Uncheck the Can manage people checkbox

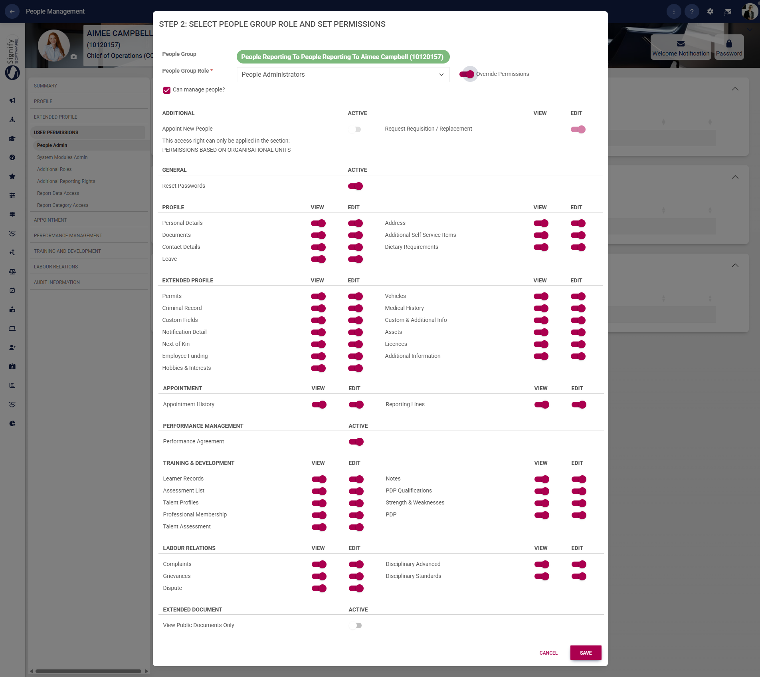[x=166, y=90]
